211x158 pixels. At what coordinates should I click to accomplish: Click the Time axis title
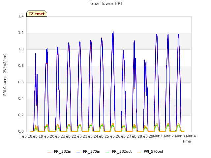tap(187, 141)
